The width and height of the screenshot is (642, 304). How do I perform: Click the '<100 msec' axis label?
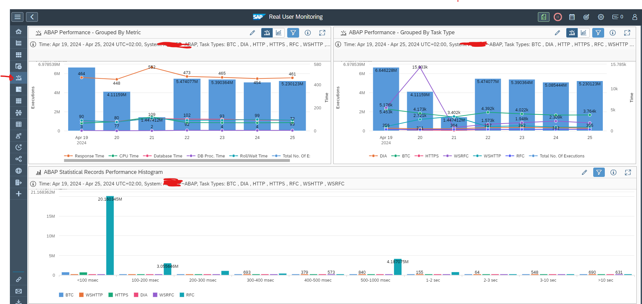[88, 280]
